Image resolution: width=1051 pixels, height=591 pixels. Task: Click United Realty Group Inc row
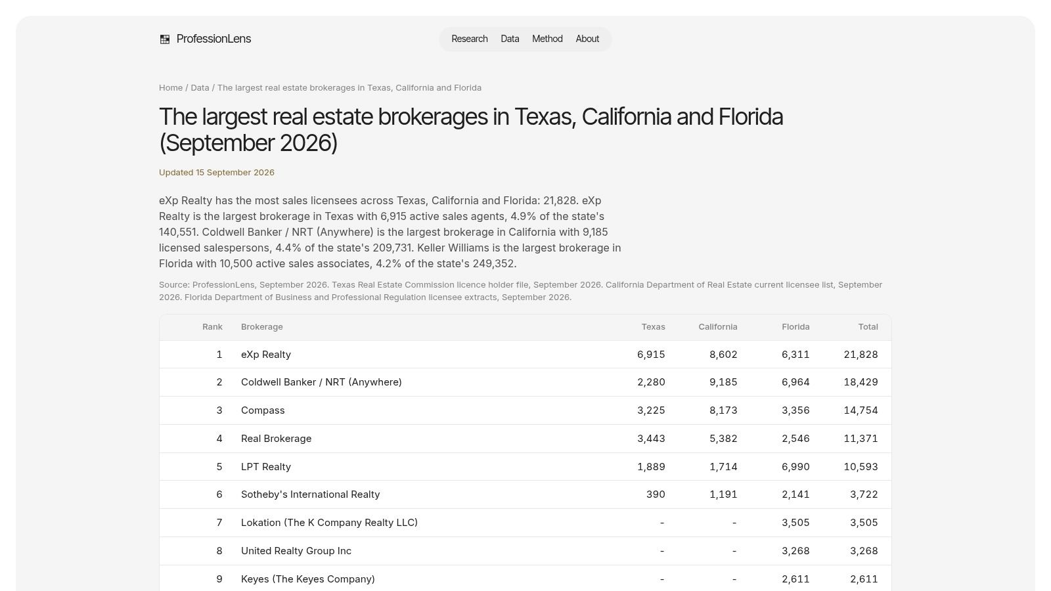click(x=525, y=551)
